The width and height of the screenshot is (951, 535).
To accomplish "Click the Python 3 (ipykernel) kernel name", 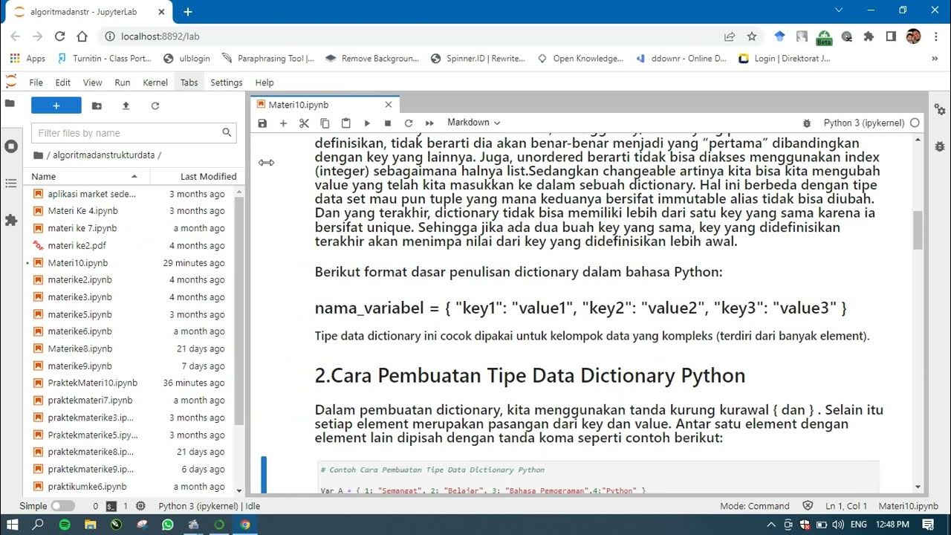I will (863, 123).
